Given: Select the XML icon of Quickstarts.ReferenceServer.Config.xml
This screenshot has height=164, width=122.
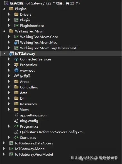Looking at the screenshot, I should click(x=16, y=132).
